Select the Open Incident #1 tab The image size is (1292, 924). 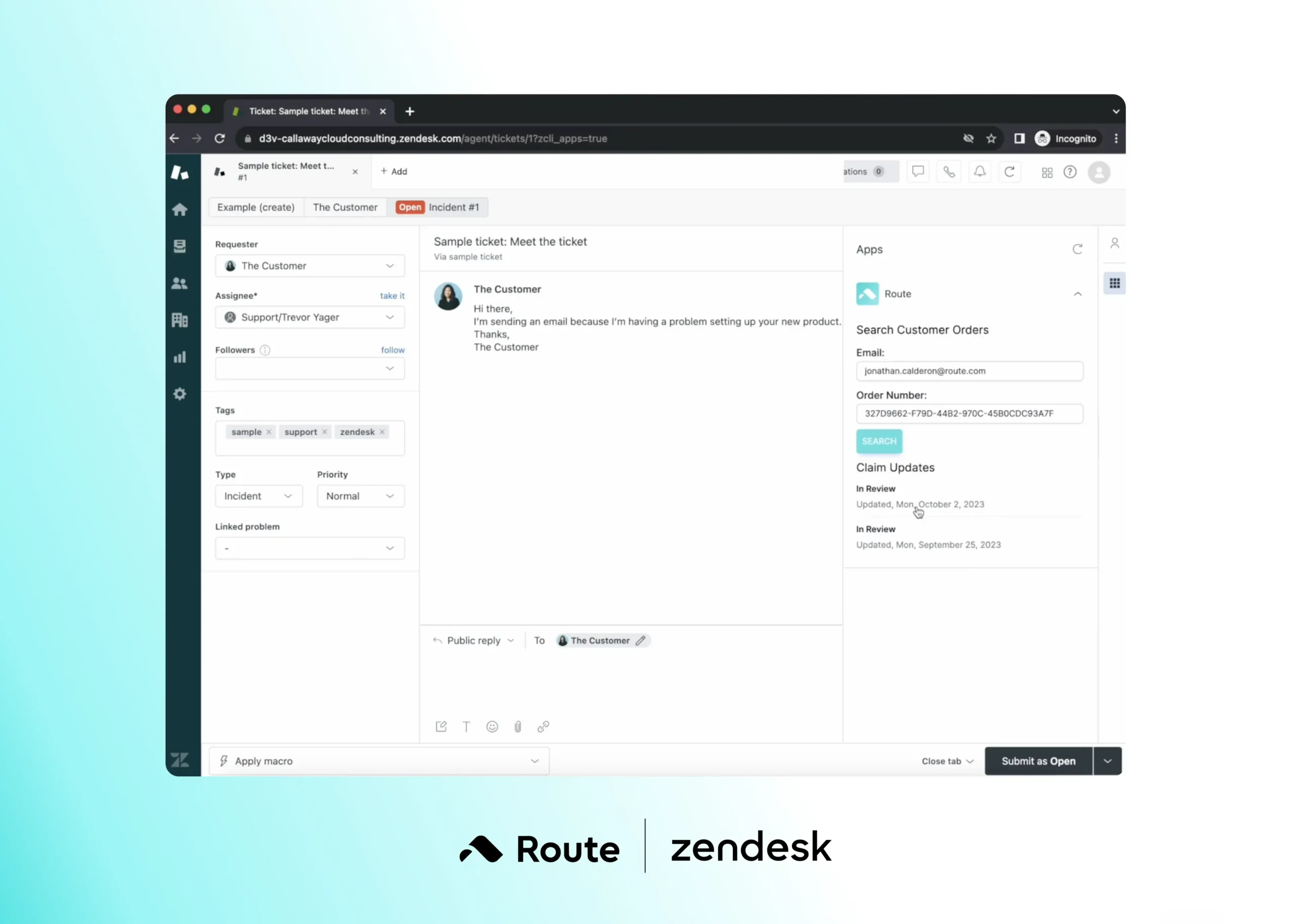pyautogui.click(x=437, y=207)
